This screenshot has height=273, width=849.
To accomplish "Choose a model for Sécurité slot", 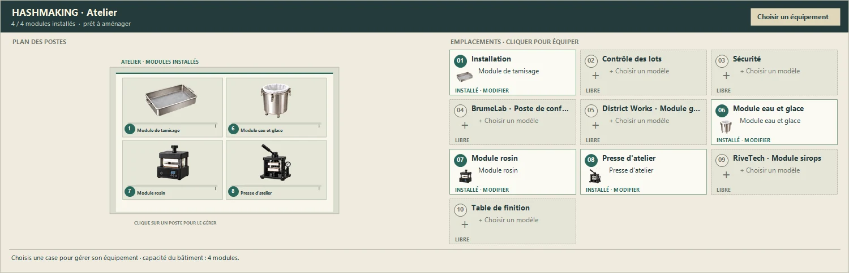I will tap(770, 71).
